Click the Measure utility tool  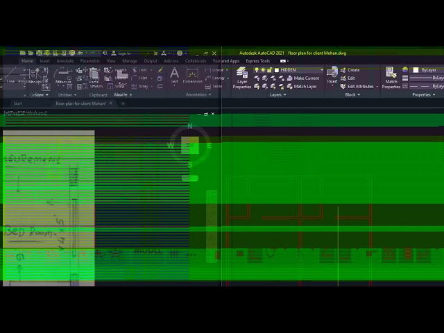click(63, 76)
